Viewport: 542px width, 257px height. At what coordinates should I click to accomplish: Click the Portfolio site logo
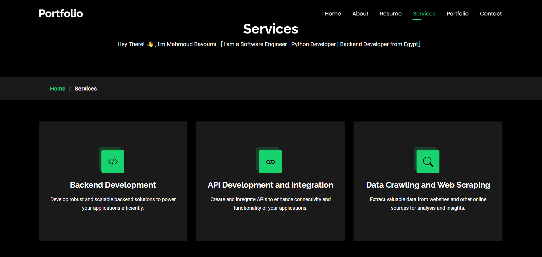[x=61, y=13]
